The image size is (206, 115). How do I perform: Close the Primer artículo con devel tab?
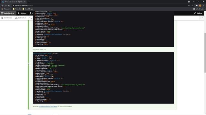tap(25, 2)
